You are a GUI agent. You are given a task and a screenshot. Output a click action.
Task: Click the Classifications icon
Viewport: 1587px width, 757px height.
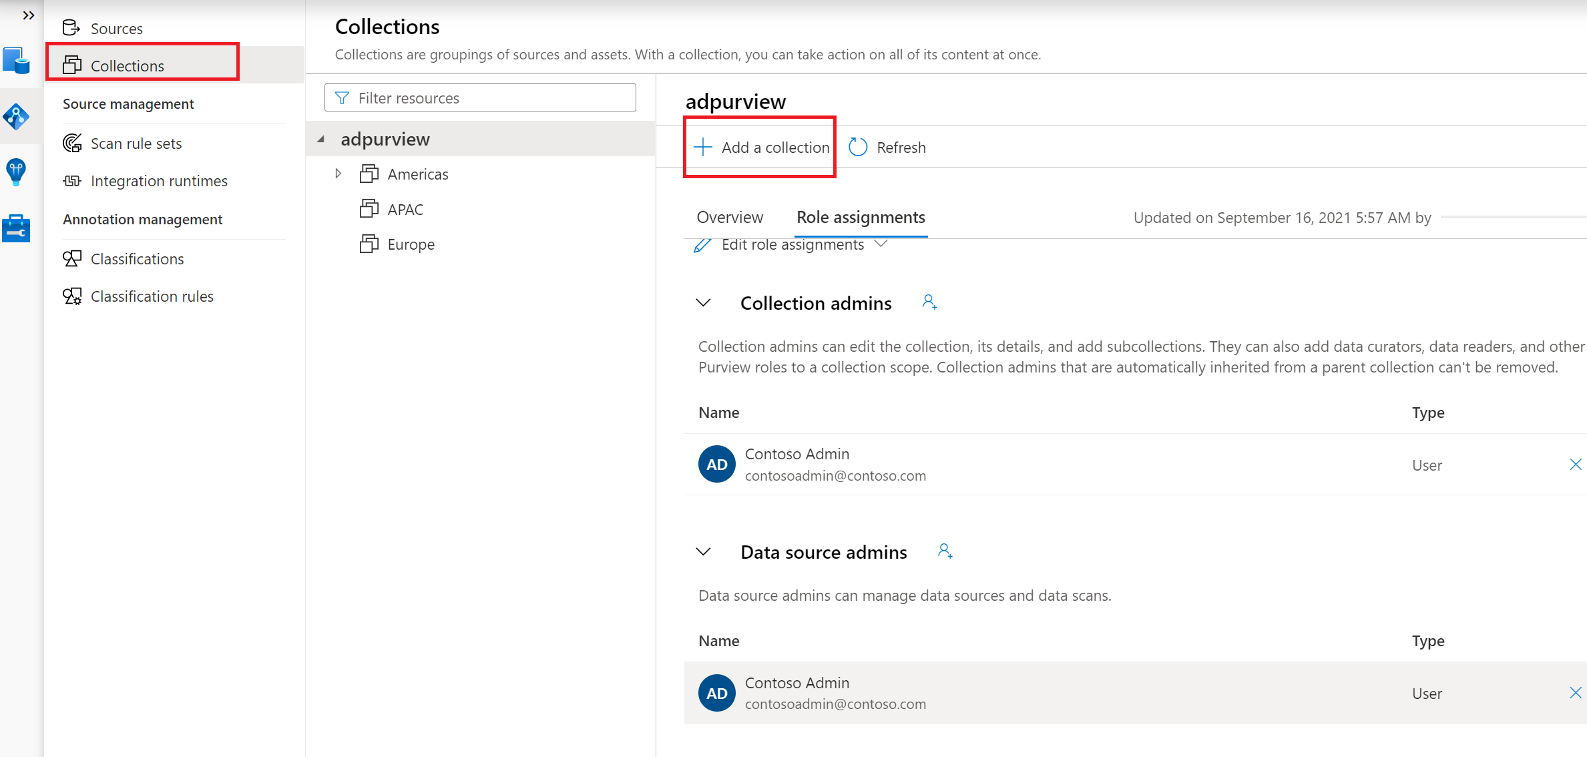(72, 258)
